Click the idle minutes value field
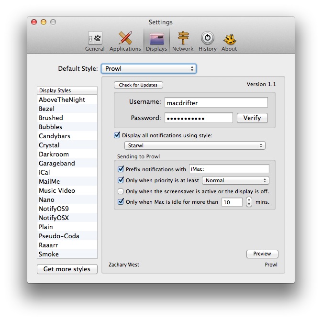This screenshot has width=322, height=321. click(232, 202)
